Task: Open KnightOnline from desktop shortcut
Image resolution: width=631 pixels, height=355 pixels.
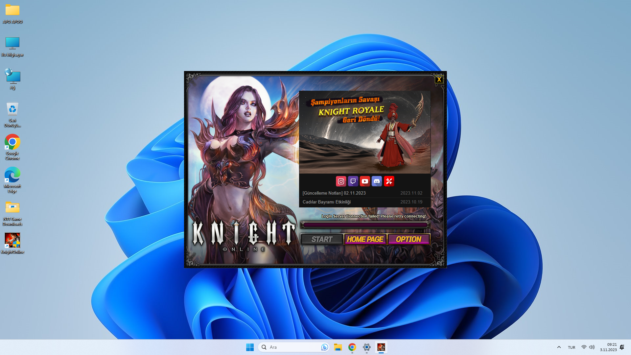Action: point(12,242)
